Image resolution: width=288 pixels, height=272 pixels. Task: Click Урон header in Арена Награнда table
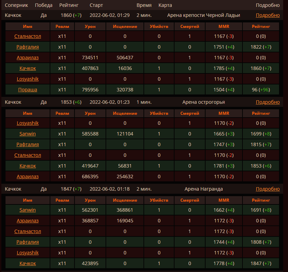(90, 200)
